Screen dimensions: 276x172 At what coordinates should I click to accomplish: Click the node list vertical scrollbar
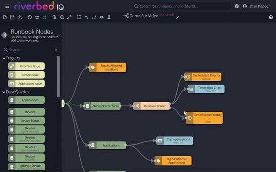pyautogui.click(x=58, y=76)
